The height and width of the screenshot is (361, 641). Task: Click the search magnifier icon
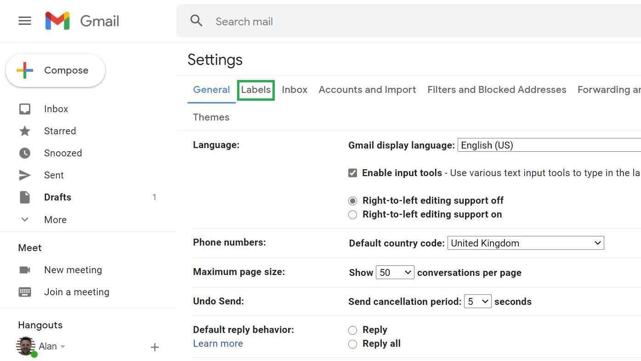(x=196, y=21)
